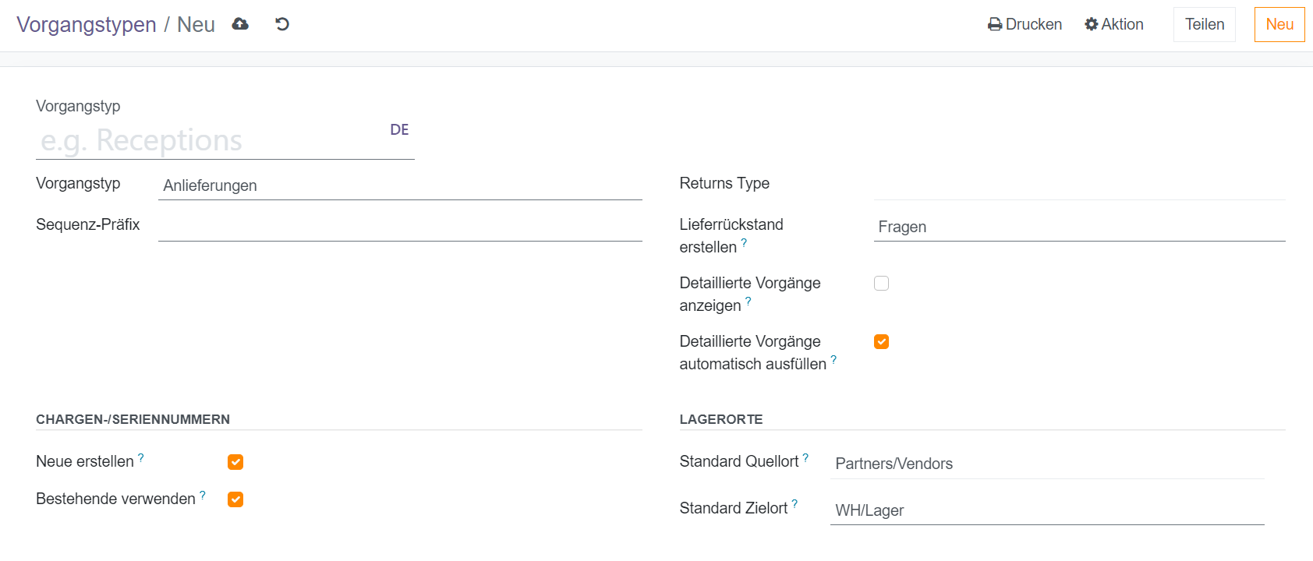The height and width of the screenshot is (561, 1313).
Task: Click the Aktion gear icon
Action: coord(1092,24)
